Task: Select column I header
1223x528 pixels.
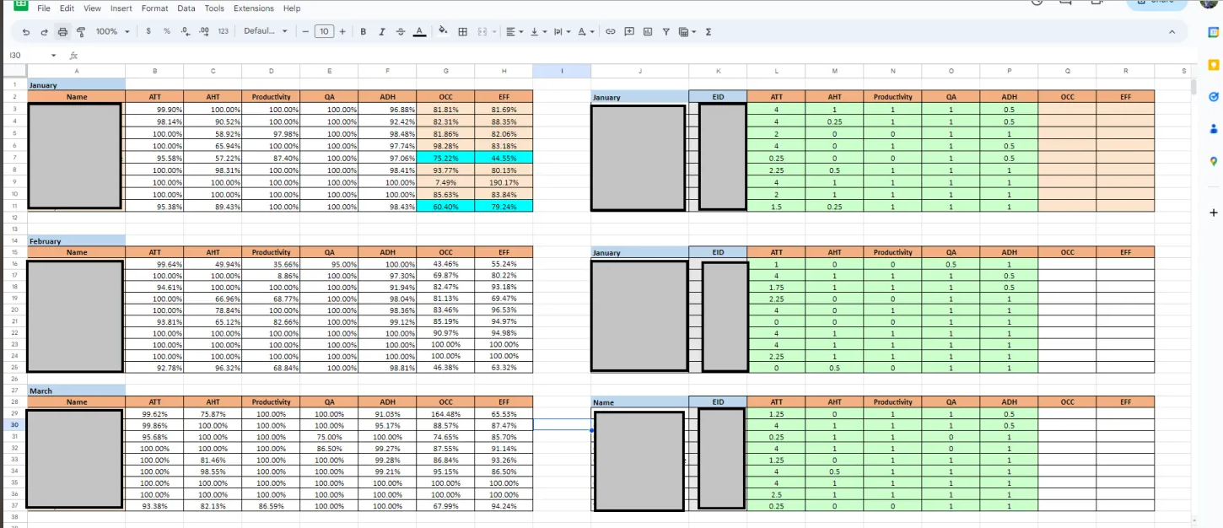Action: point(562,71)
